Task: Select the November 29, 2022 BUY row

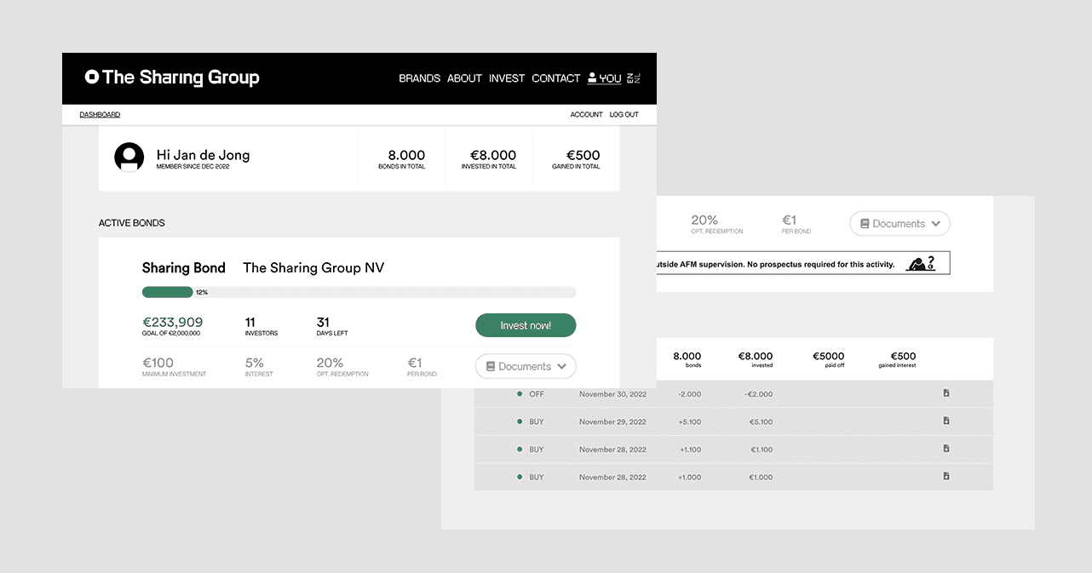Action: click(x=733, y=421)
